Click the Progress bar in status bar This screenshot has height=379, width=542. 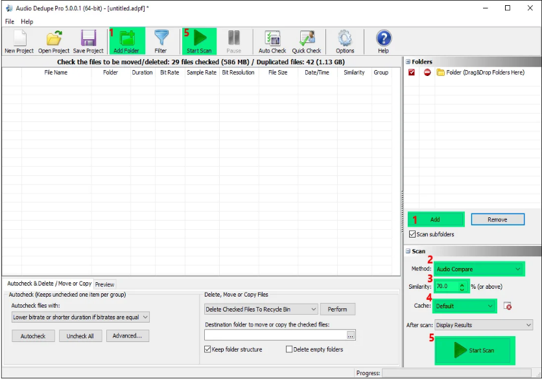(x=456, y=373)
